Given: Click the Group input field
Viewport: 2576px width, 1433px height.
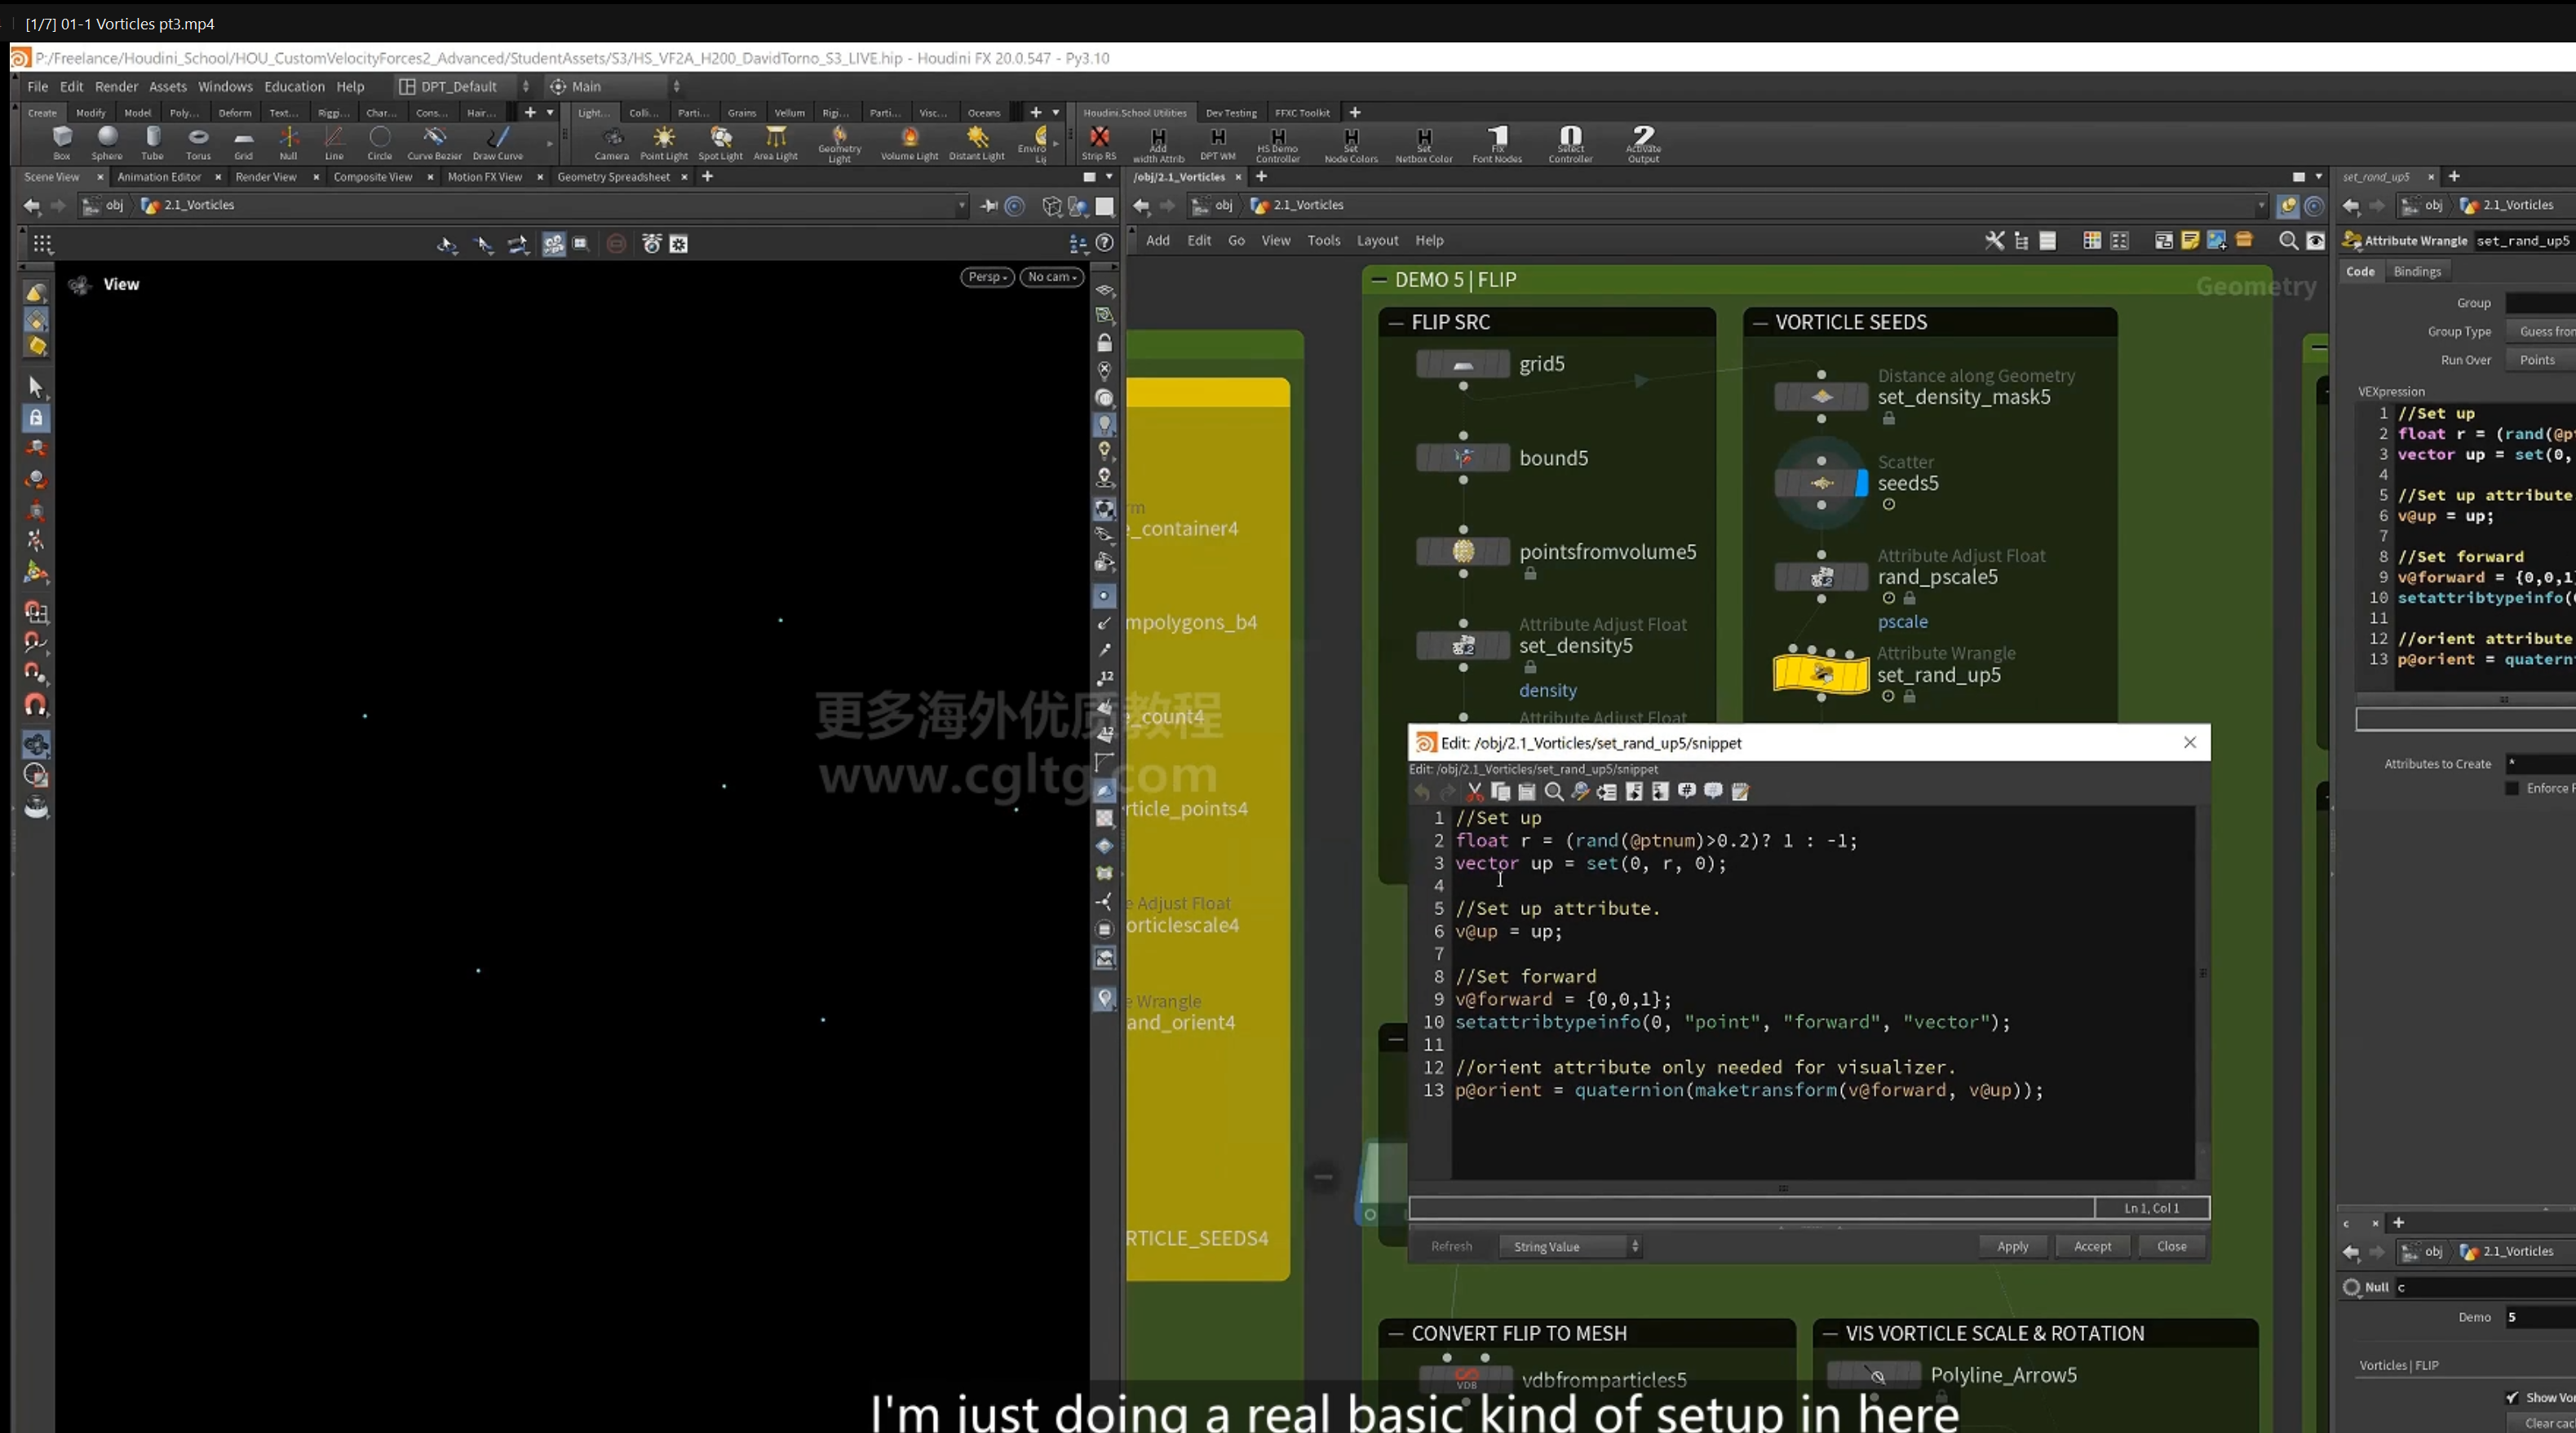Looking at the screenshot, I should click(2540, 303).
